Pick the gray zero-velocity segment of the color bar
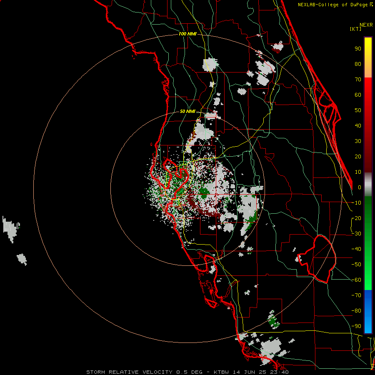The image size is (375, 375). 368,185
